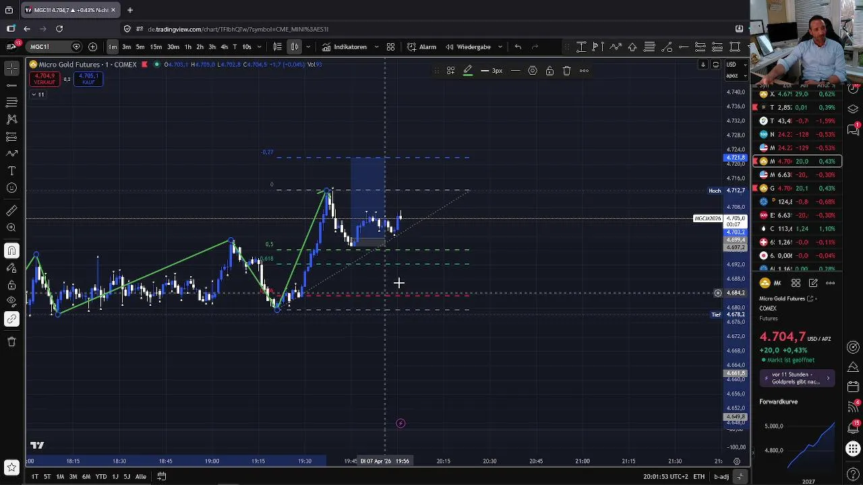The image size is (863, 485).
Task: Select the ruler measure tool
Action: pyautogui.click(x=11, y=211)
